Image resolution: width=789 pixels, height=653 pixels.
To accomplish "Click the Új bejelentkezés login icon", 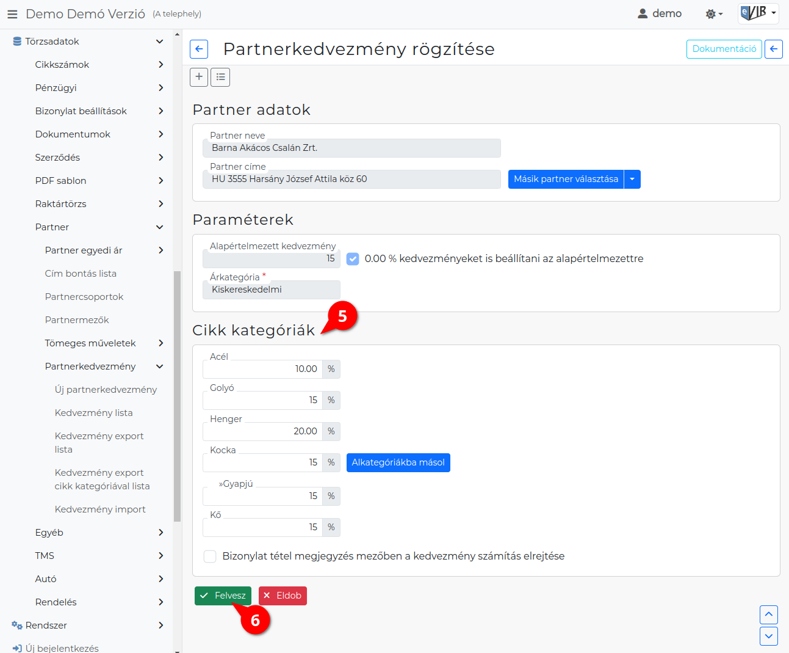I will pos(17,649).
